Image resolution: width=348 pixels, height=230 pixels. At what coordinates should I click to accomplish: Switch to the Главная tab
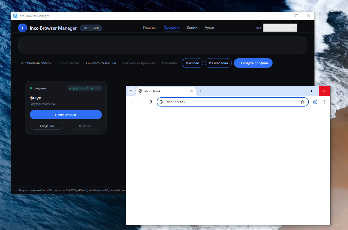click(150, 27)
